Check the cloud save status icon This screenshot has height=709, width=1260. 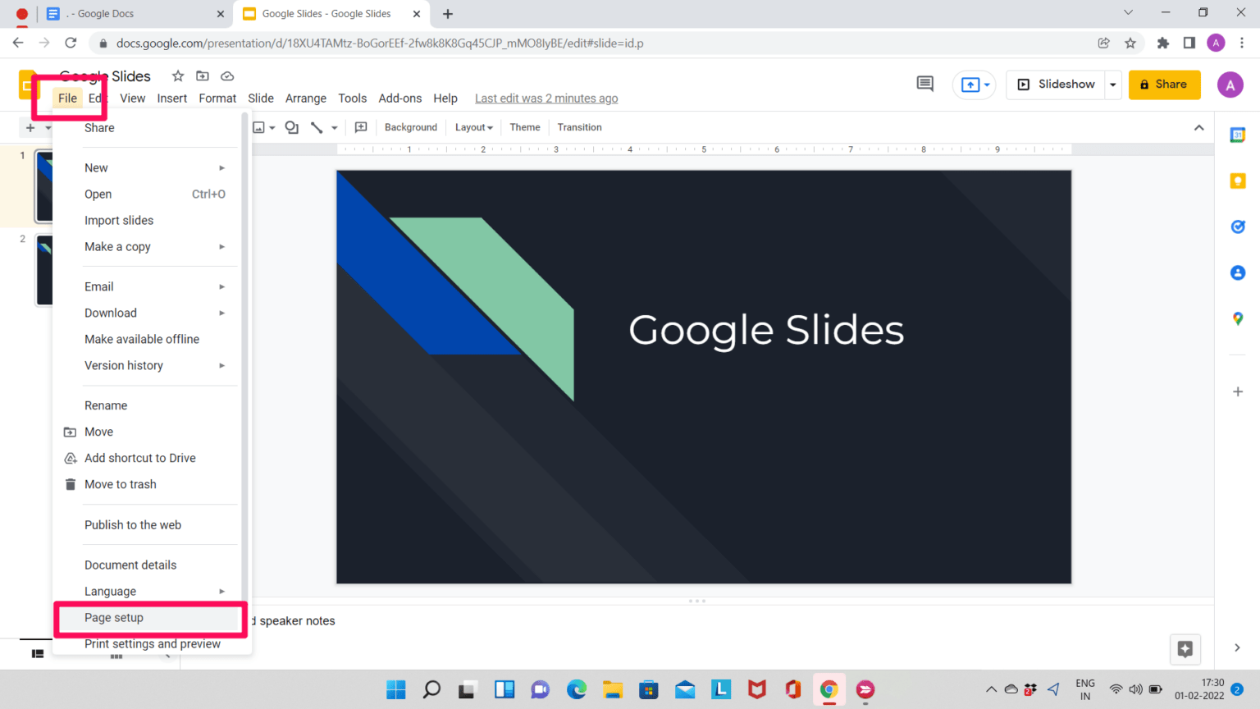click(x=227, y=76)
